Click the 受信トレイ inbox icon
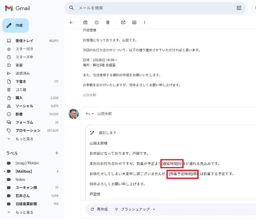 pyautogui.click(x=9, y=41)
